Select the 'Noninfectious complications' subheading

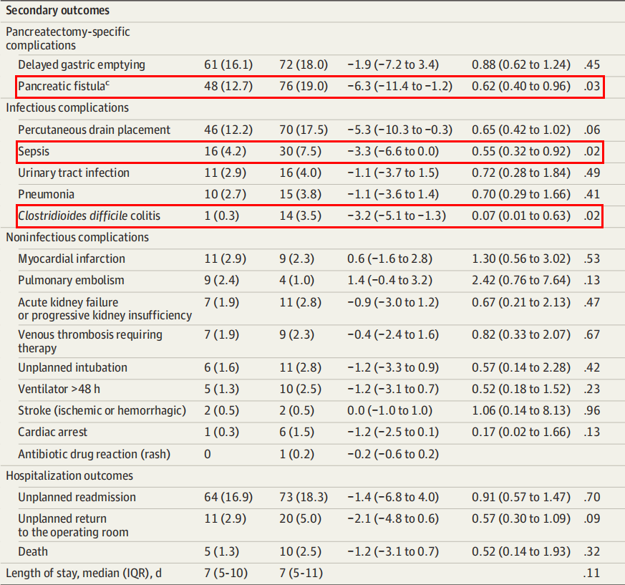(x=77, y=238)
